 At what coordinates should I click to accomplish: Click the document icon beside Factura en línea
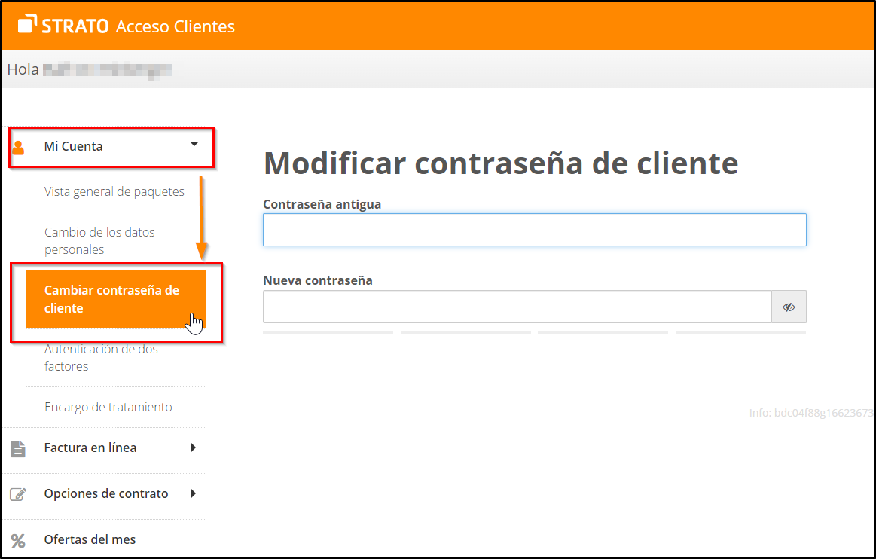(x=17, y=447)
